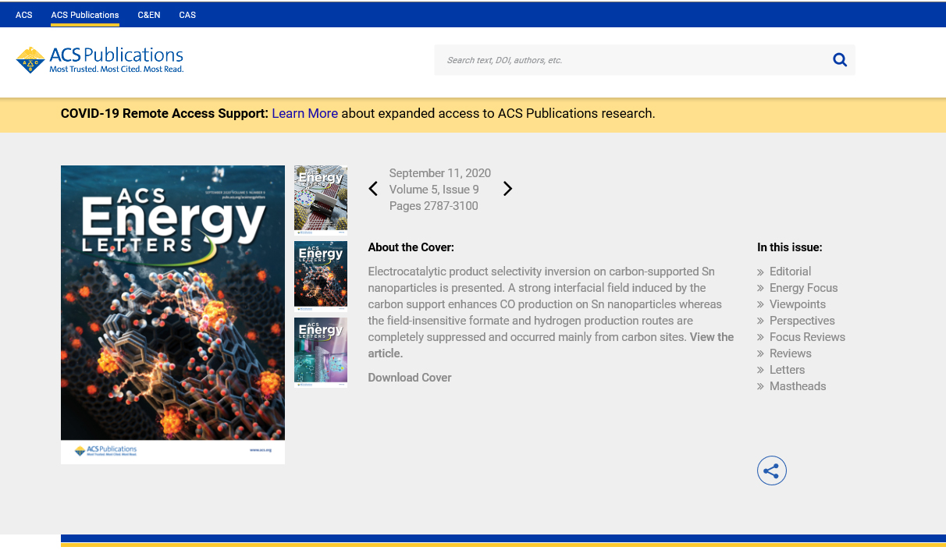Open the C&EN top navigation link

[x=149, y=15]
